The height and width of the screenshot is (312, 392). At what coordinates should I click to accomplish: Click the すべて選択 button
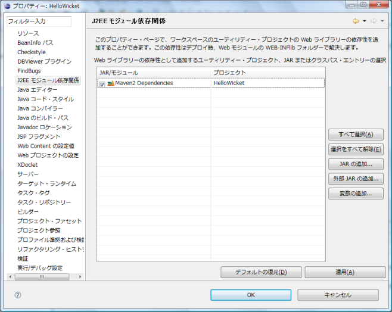point(356,135)
